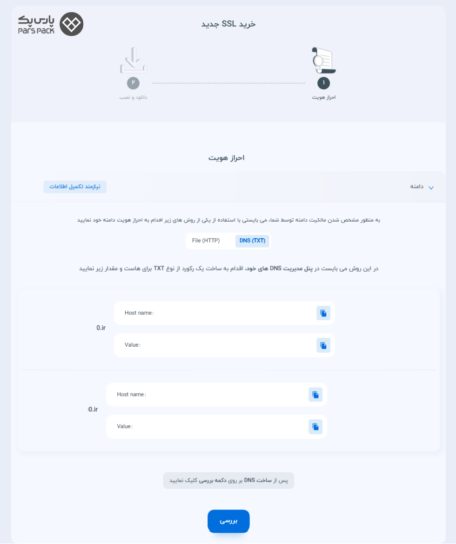This screenshot has width=456, height=544.
Task: Switch to File (HTTP) verification method
Action: click(206, 241)
